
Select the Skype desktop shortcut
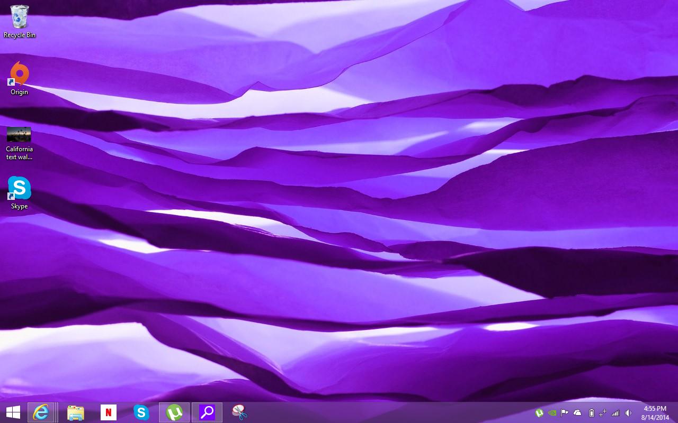tap(20, 193)
